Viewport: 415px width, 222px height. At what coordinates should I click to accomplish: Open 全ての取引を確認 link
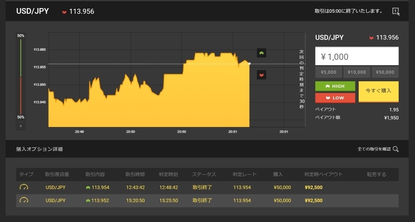[x=374, y=149]
